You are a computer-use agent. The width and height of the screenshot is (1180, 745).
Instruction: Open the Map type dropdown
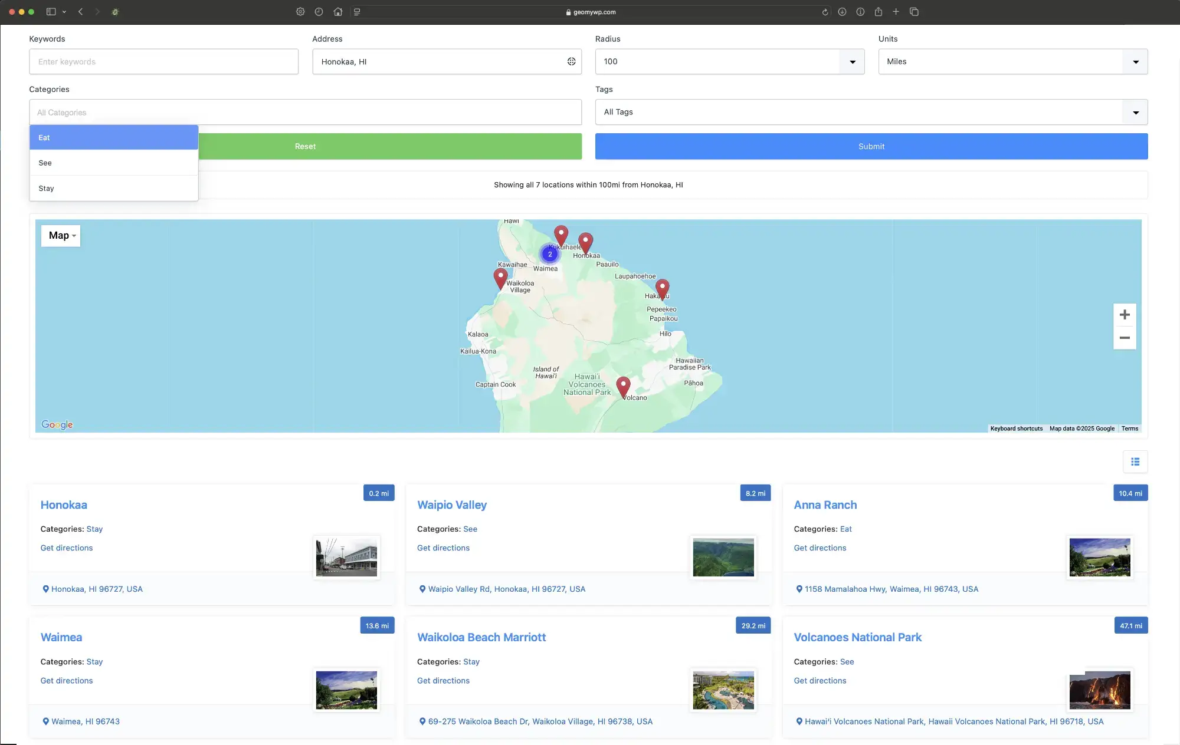(x=61, y=236)
